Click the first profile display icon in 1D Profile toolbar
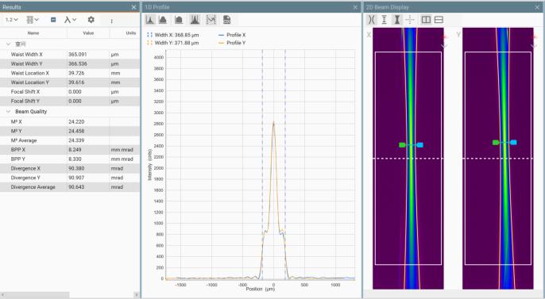The width and height of the screenshot is (545, 299). click(x=150, y=20)
